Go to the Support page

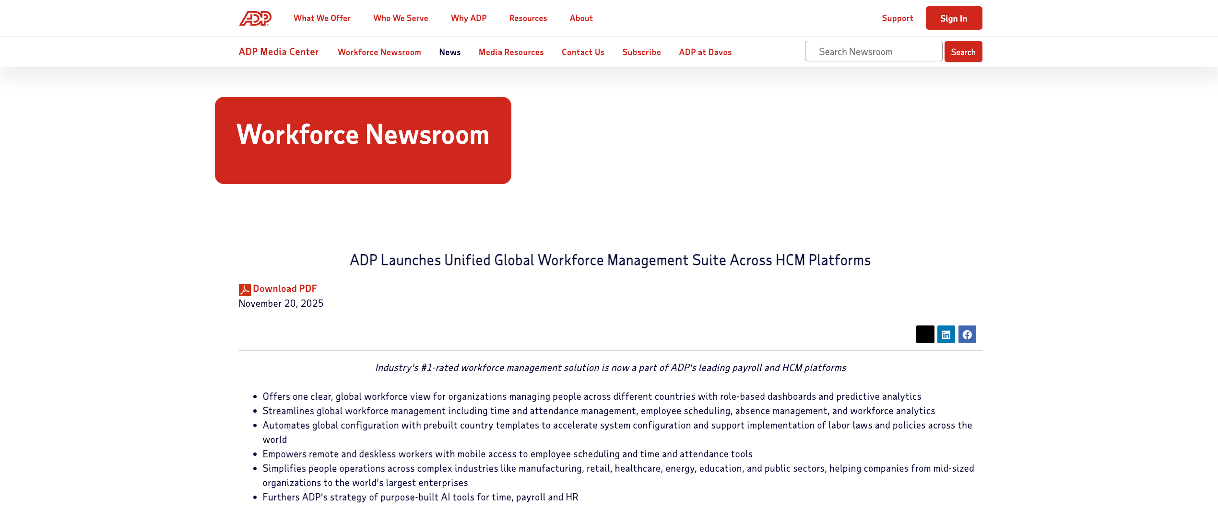[x=897, y=18]
